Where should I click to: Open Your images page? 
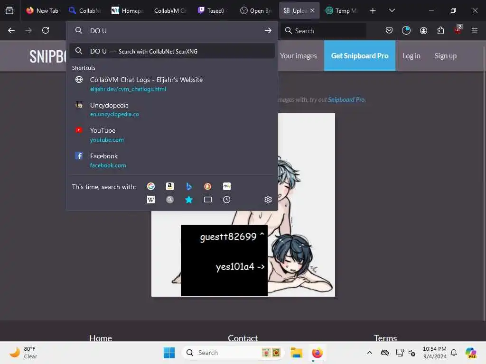coord(299,56)
